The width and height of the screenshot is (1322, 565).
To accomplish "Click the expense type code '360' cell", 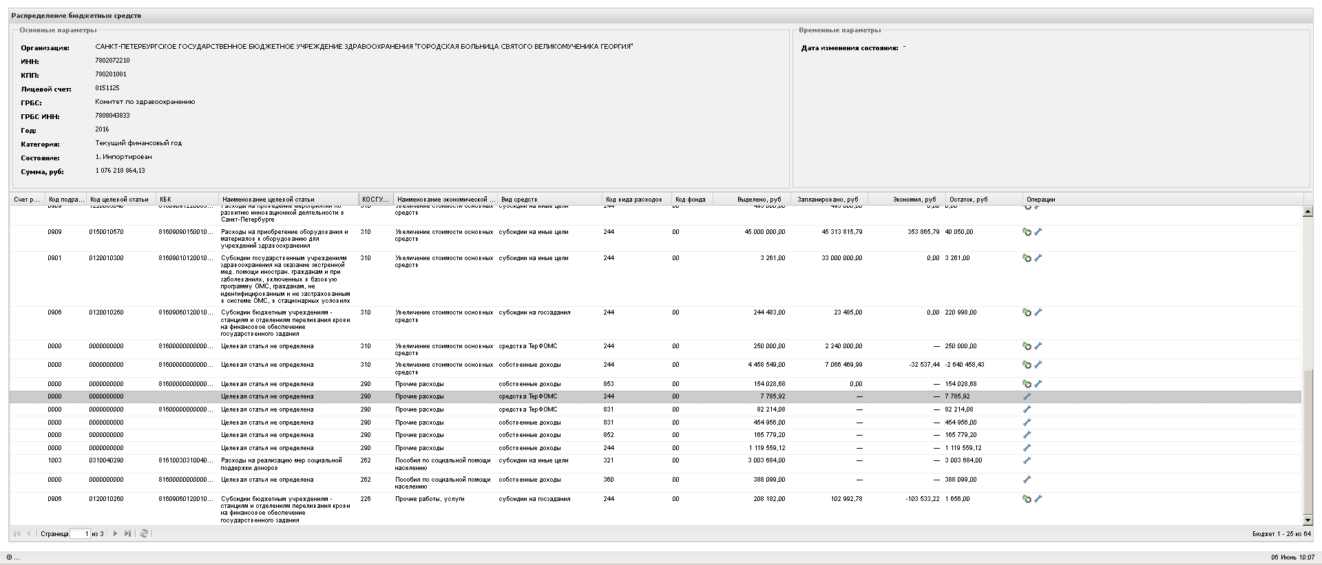I will coord(609,480).
